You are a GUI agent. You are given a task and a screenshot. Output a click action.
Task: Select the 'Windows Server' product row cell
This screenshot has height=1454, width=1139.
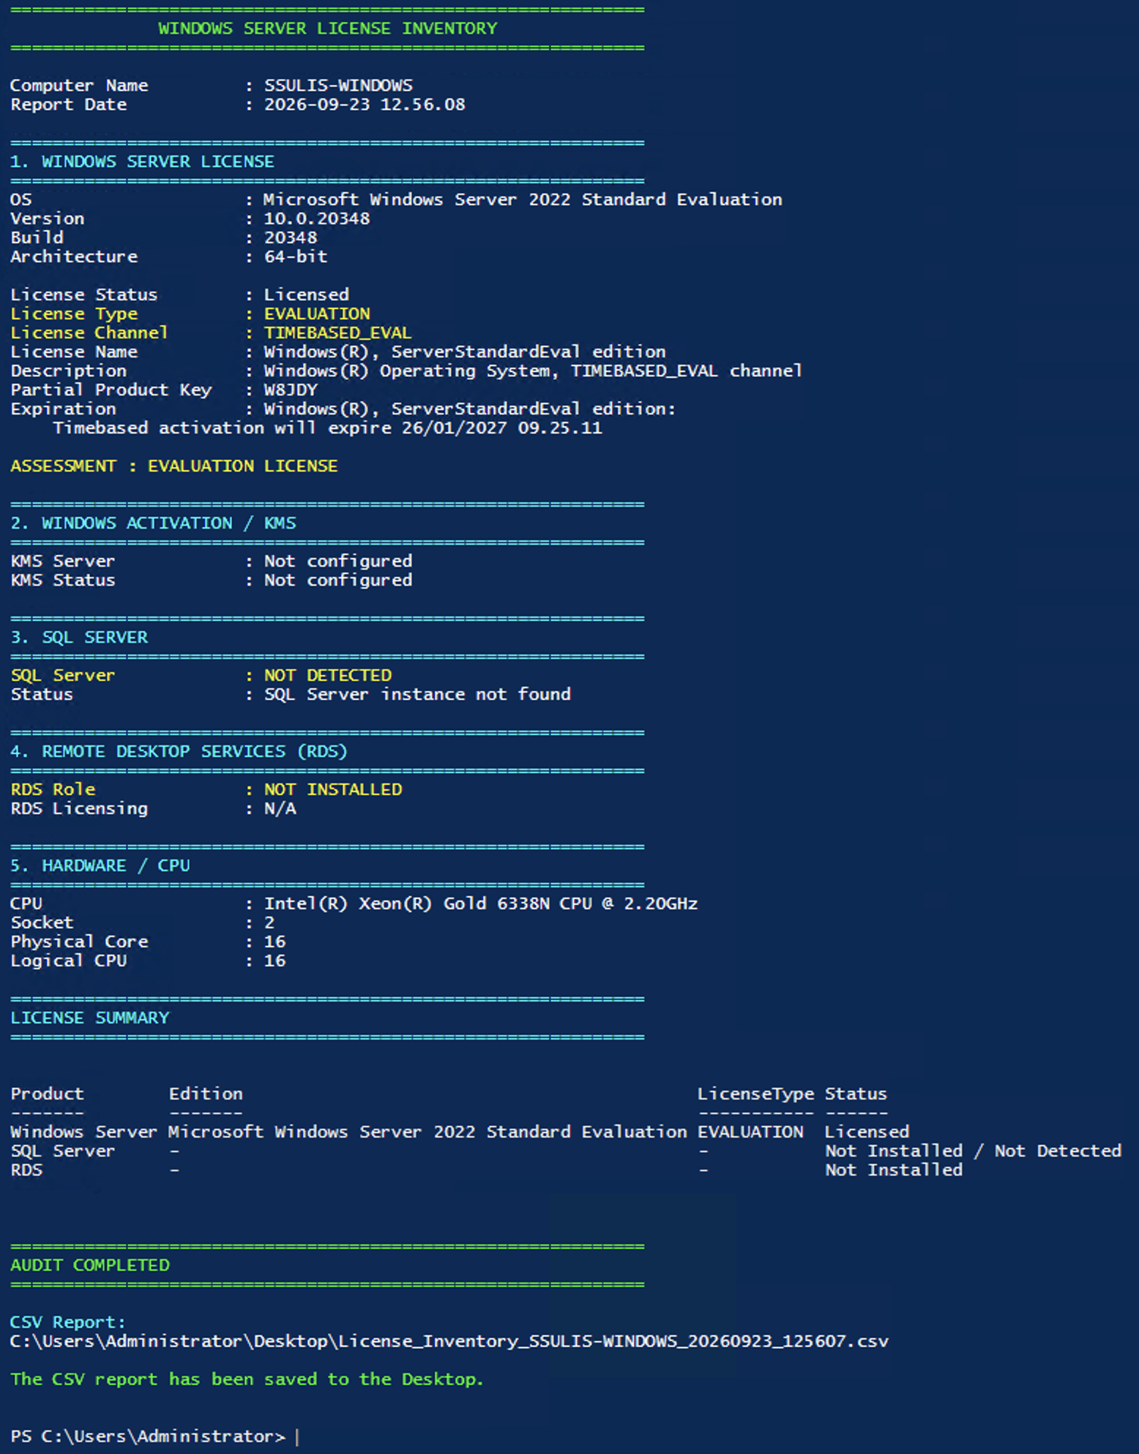coord(83,1133)
